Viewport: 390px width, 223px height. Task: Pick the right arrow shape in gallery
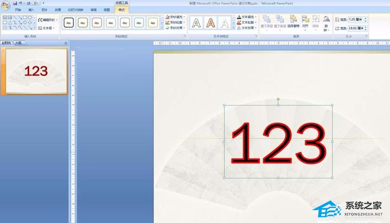pos(25,23)
